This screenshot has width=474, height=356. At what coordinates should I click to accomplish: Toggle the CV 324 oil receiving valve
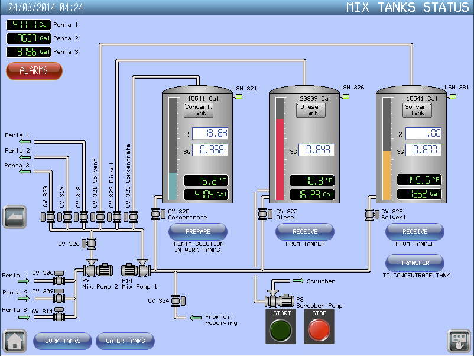[176, 300]
